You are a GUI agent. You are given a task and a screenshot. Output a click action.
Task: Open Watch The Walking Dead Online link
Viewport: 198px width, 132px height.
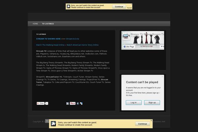pyautogui.click(x=50, y=45)
